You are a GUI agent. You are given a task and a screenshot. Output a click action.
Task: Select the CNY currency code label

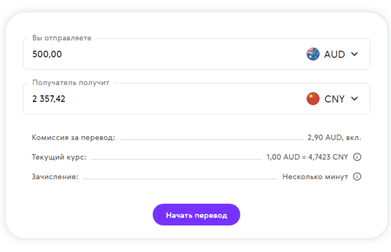[334, 99]
